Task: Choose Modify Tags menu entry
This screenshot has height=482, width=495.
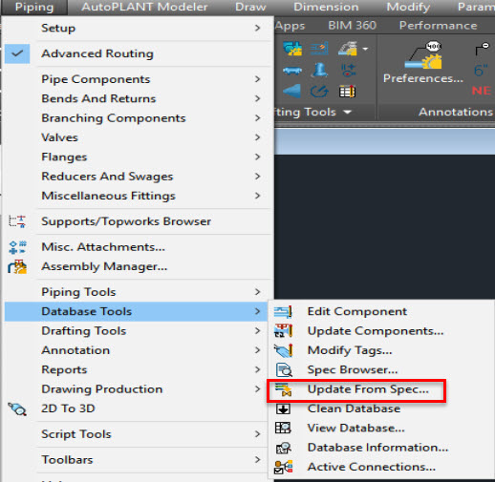Action: pos(350,350)
